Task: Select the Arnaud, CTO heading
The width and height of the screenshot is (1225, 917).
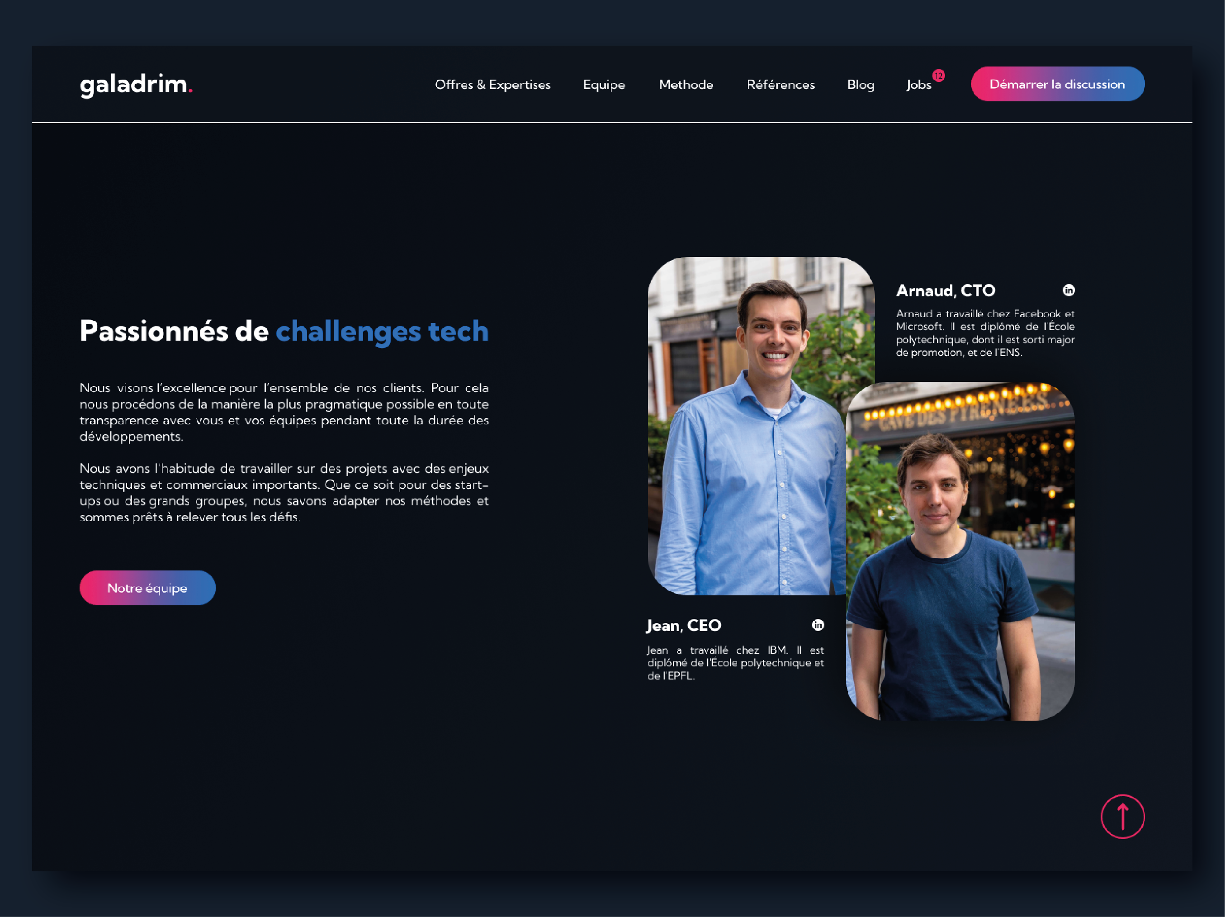Action: pos(946,291)
